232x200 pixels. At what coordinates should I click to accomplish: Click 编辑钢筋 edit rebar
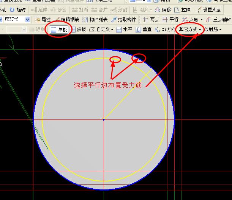pyautogui.click(x=66, y=19)
